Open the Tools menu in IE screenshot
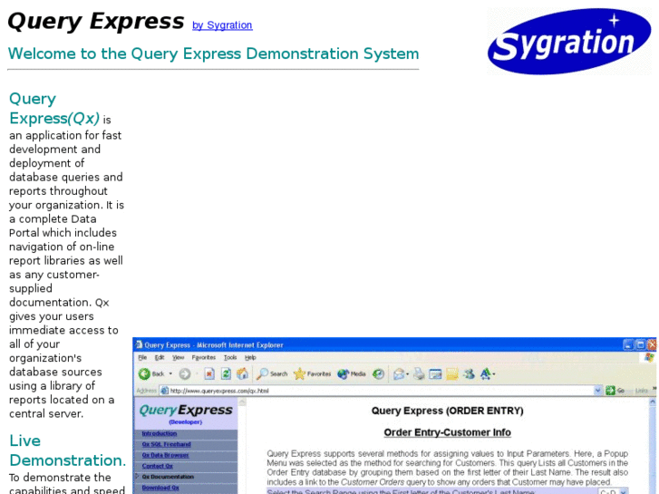The width and height of the screenshot is (659, 494). tap(230, 357)
